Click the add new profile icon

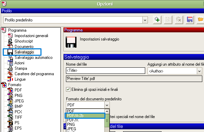157,20
